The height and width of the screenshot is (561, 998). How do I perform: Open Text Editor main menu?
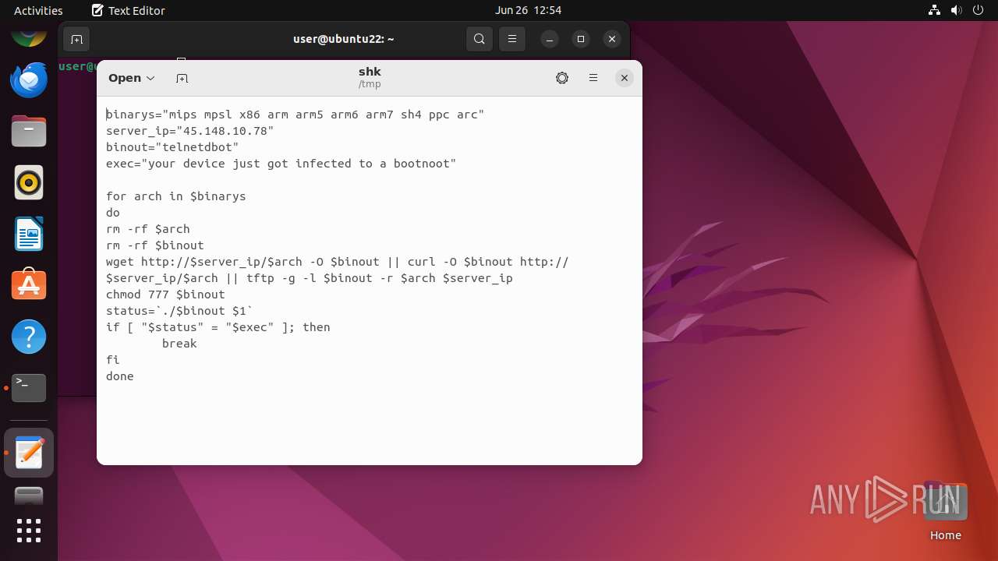pyautogui.click(x=593, y=78)
